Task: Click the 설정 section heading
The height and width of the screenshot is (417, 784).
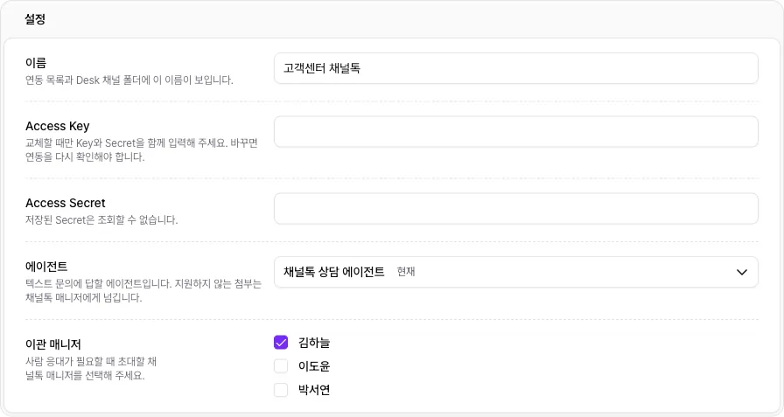Action: [x=35, y=19]
